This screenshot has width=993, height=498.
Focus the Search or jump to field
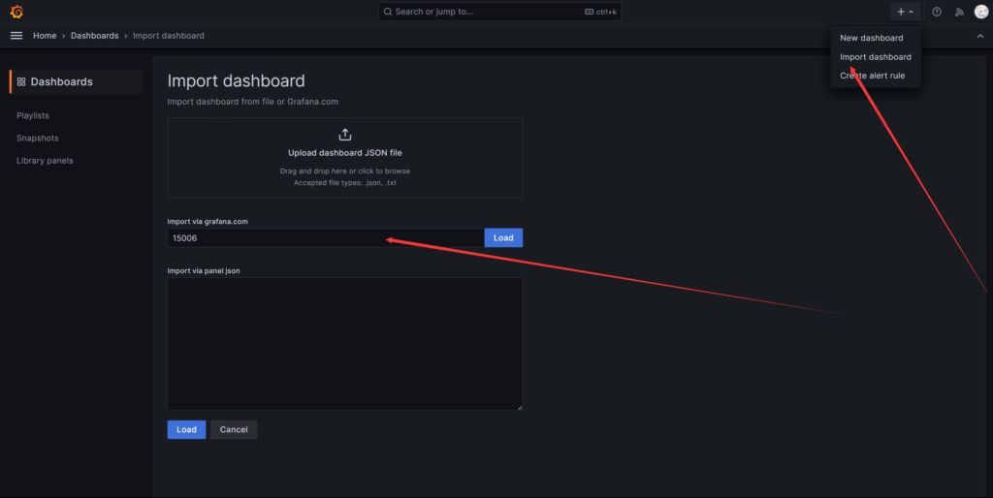pos(499,12)
